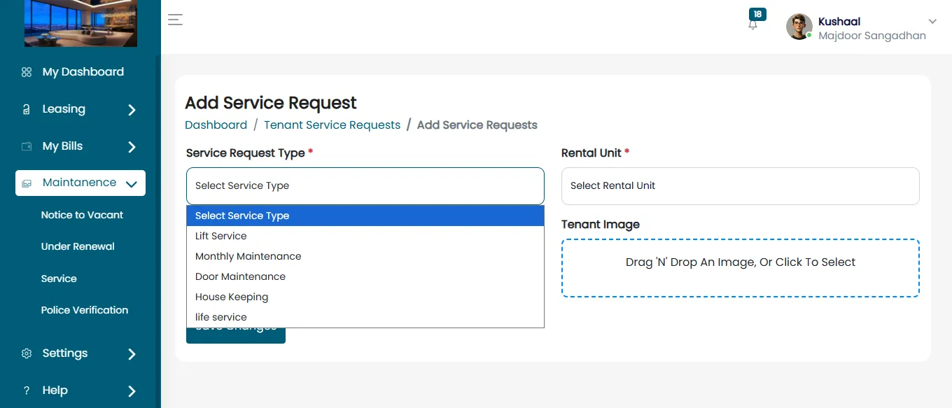Open the notifications bell icon
The image size is (952, 408).
pos(753,24)
